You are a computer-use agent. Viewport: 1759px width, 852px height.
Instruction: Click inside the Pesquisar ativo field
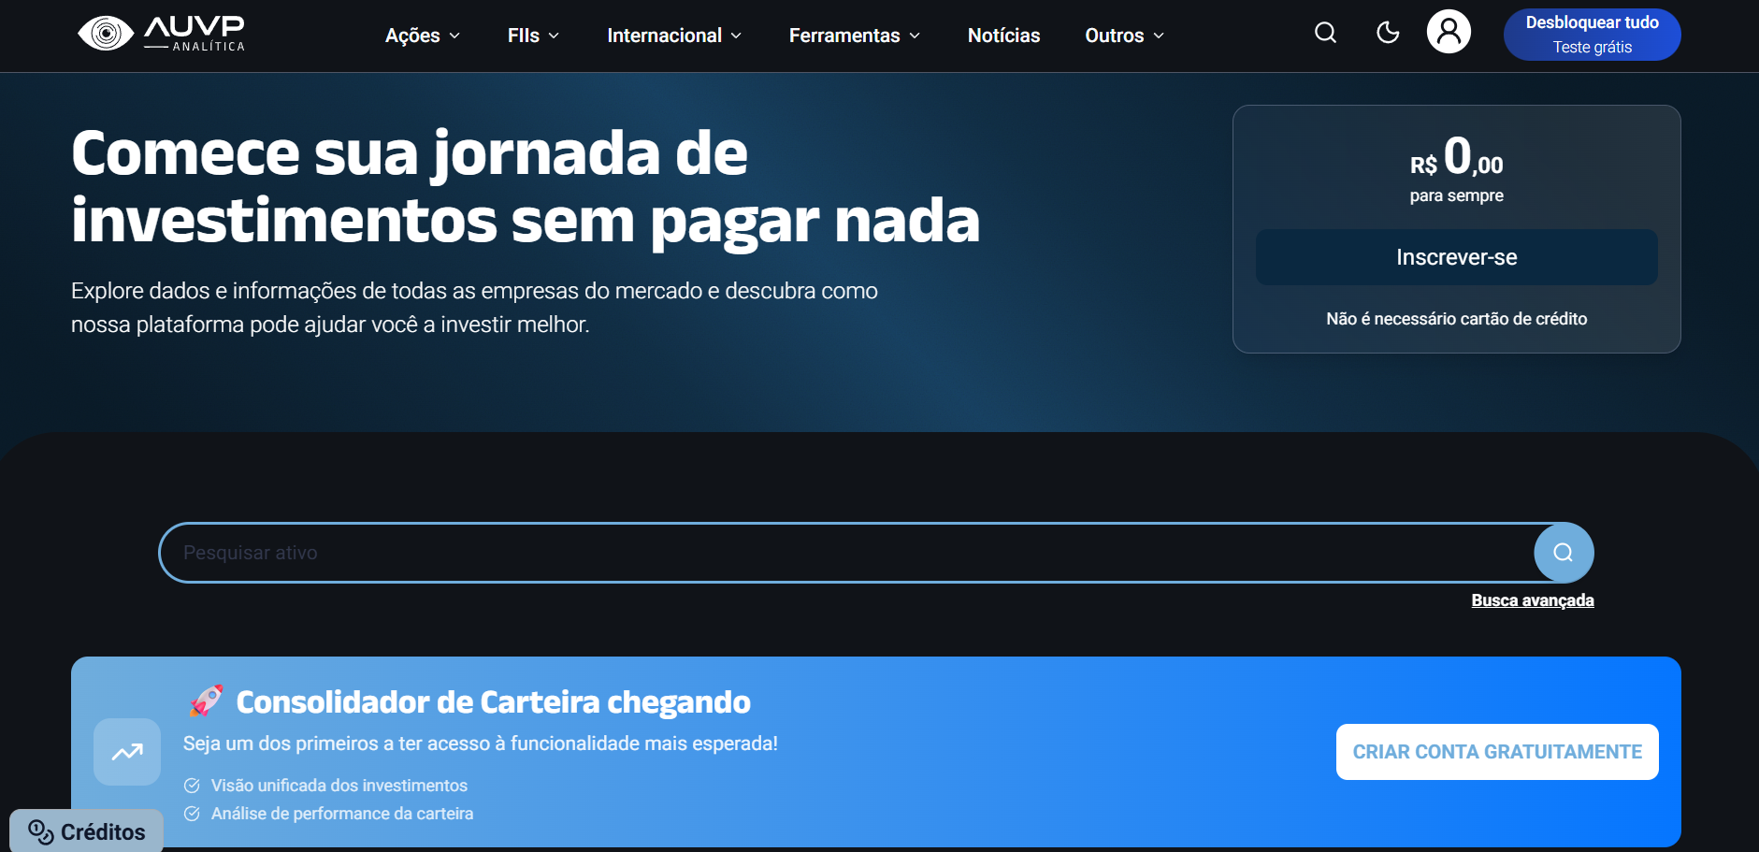[655, 552]
